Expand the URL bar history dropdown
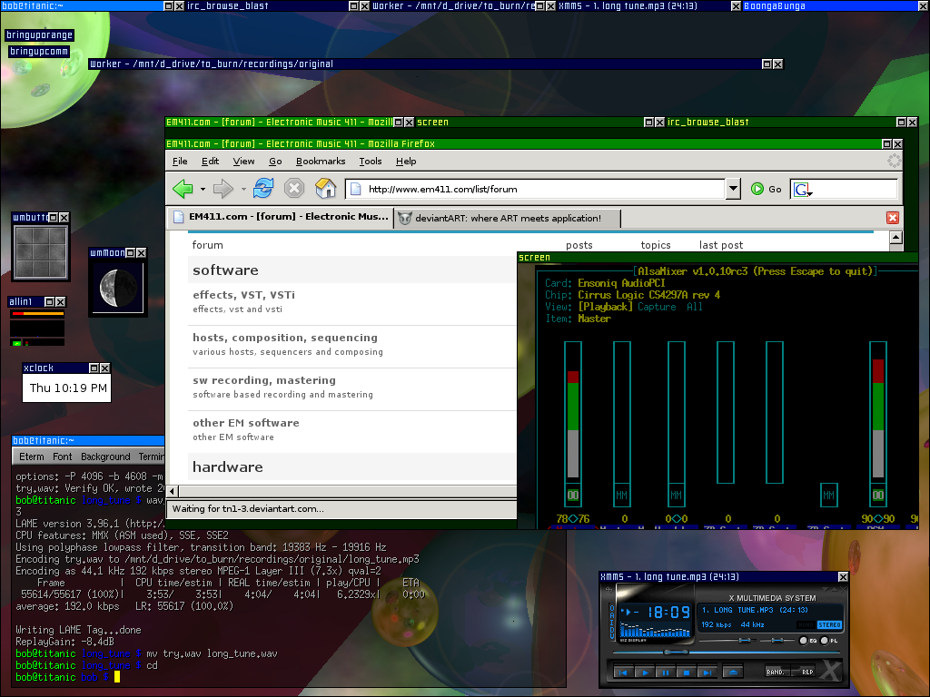This screenshot has height=697, width=930. pyautogui.click(x=733, y=189)
